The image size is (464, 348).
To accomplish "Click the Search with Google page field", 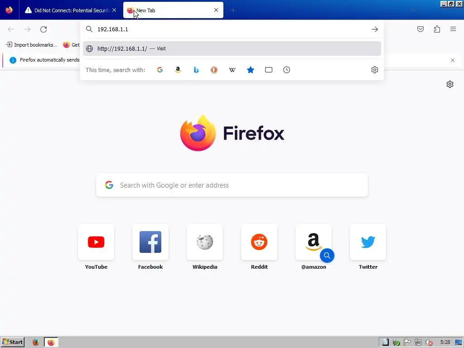I will (x=232, y=185).
